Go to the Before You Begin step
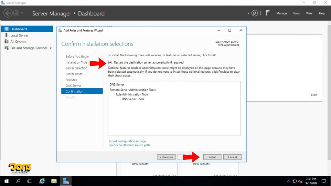The image size is (331, 186). click(x=77, y=57)
